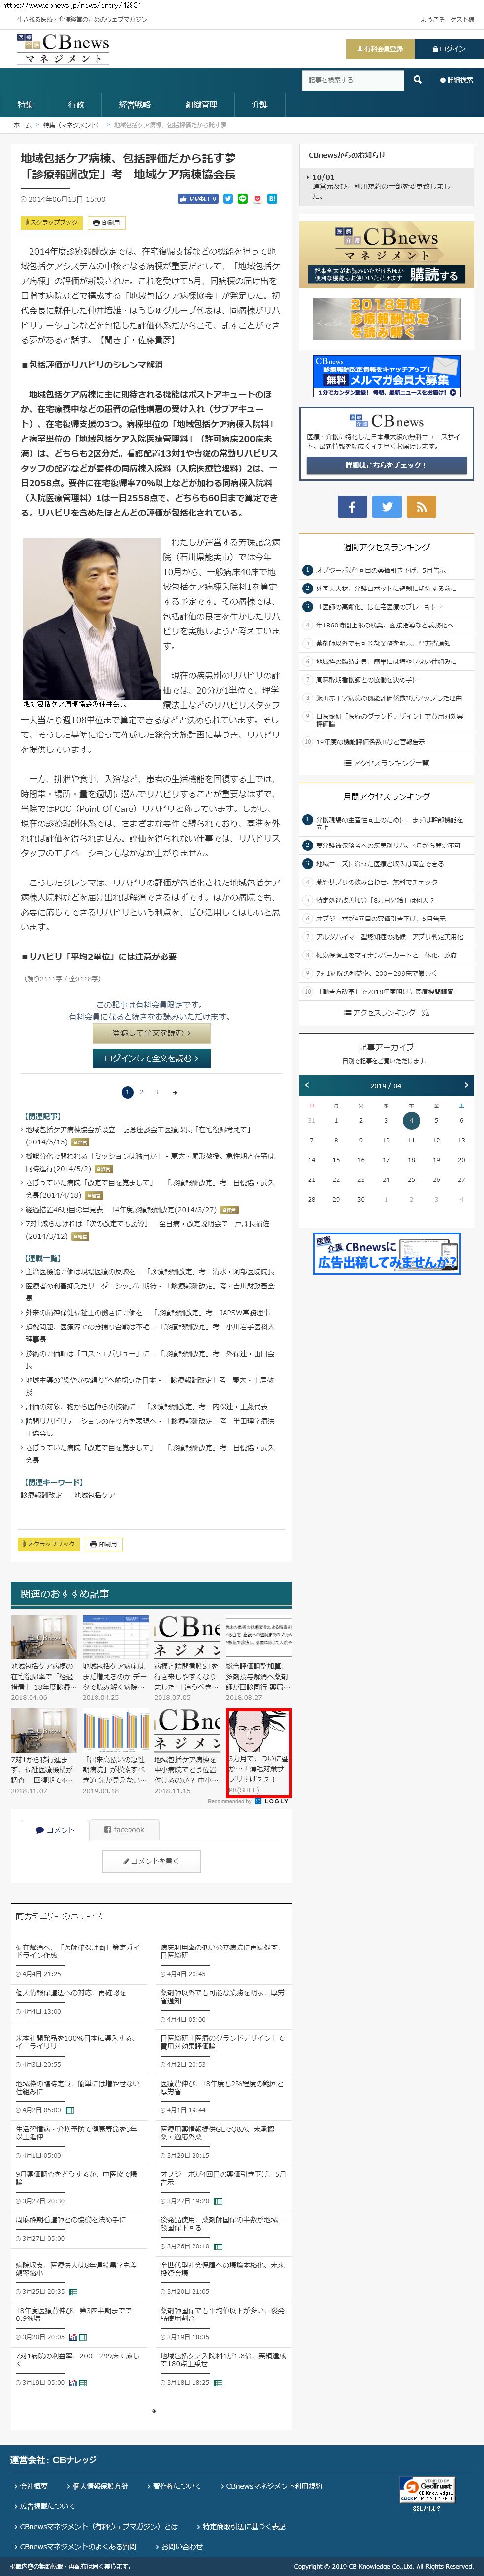Go to article page 3
The image size is (484, 2576).
pyautogui.click(x=156, y=1092)
